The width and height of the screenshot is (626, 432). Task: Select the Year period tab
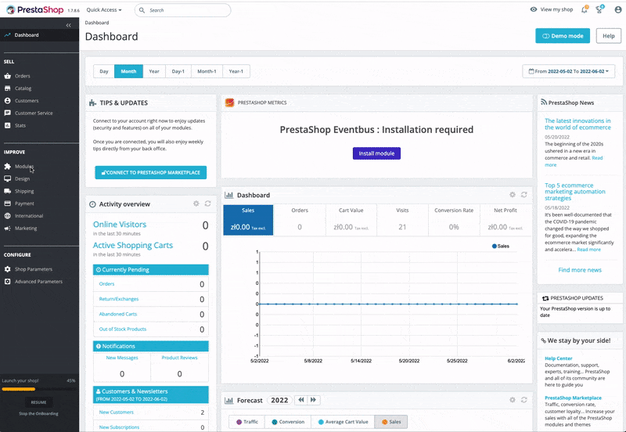click(x=154, y=71)
